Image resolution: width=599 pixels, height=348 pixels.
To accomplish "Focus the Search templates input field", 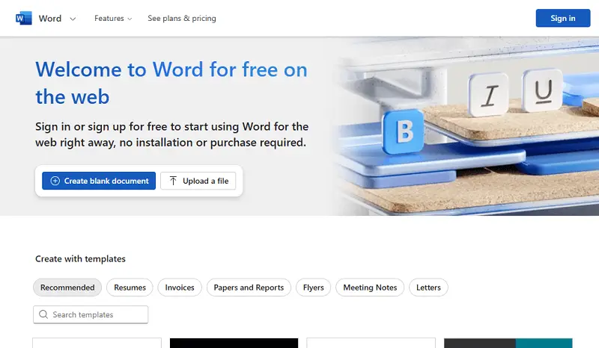I will [91, 314].
